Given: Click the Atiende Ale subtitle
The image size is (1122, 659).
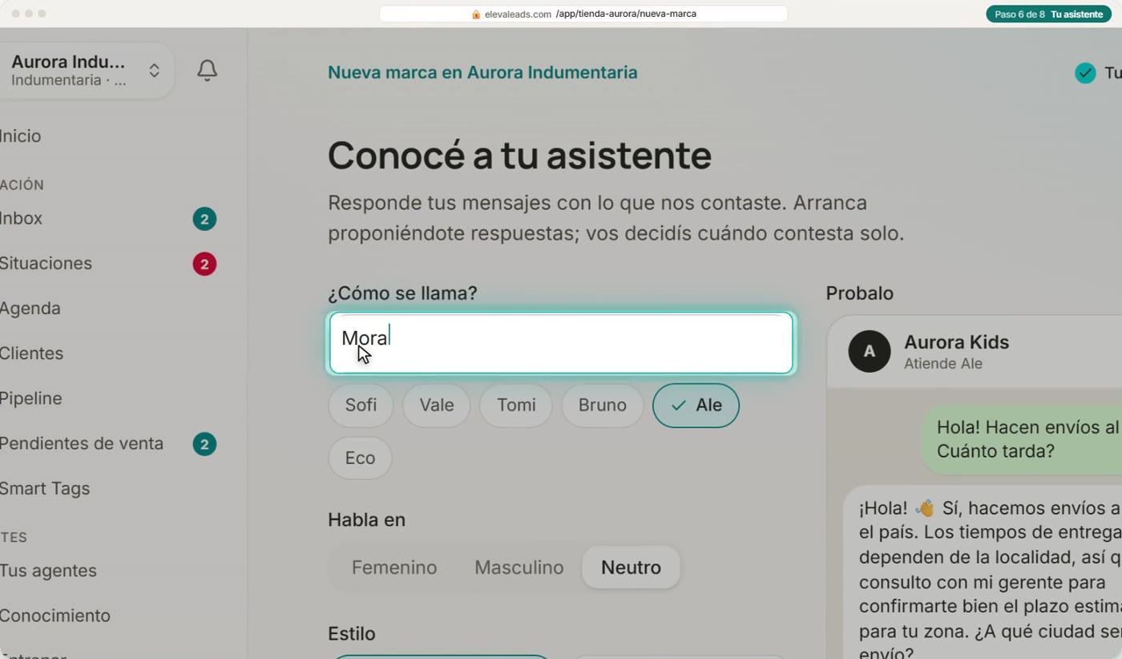Looking at the screenshot, I should point(943,364).
